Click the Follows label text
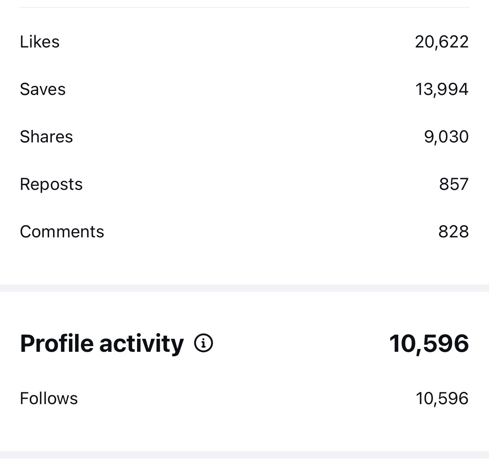Image resolution: width=489 pixels, height=465 pixels. click(49, 398)
